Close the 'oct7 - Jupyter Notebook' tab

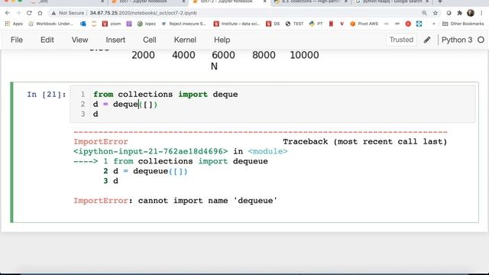[183, 2]
